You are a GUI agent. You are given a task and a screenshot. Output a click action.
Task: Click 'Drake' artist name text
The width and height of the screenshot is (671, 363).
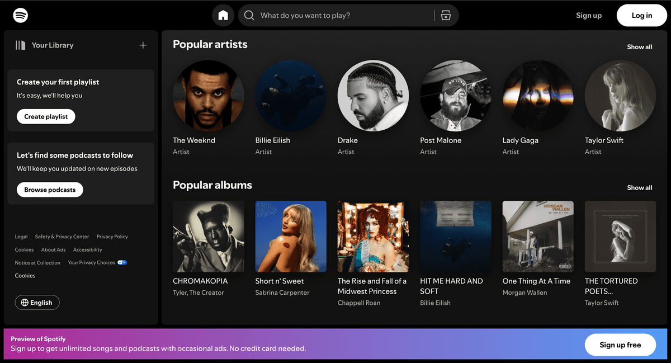(x=348, y=140)
